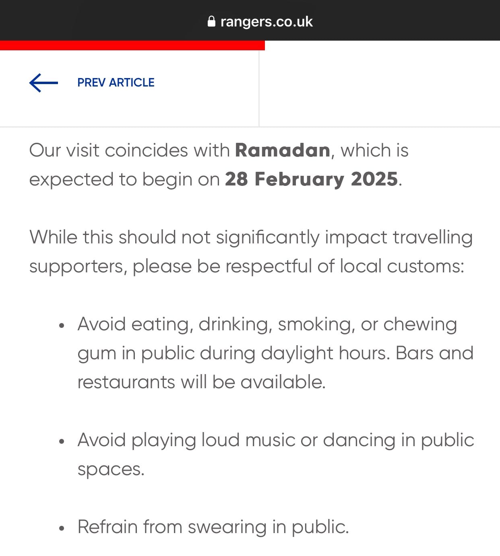Click the 'While this should not significantly' line

[251, 237]
